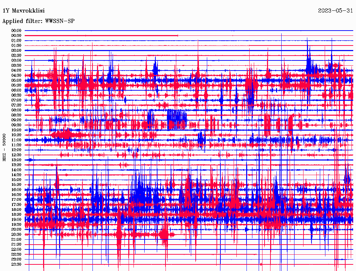This screenshot has width=356, height=271.
Task: Select the 14:00 time label
Action: (x=16, y=170)
